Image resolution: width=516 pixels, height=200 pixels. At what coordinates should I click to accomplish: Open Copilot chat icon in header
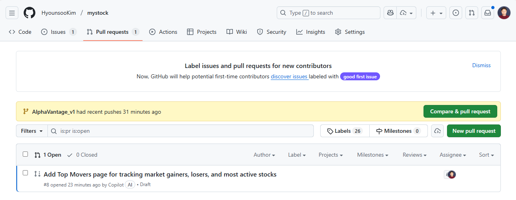tap(390, 13)
